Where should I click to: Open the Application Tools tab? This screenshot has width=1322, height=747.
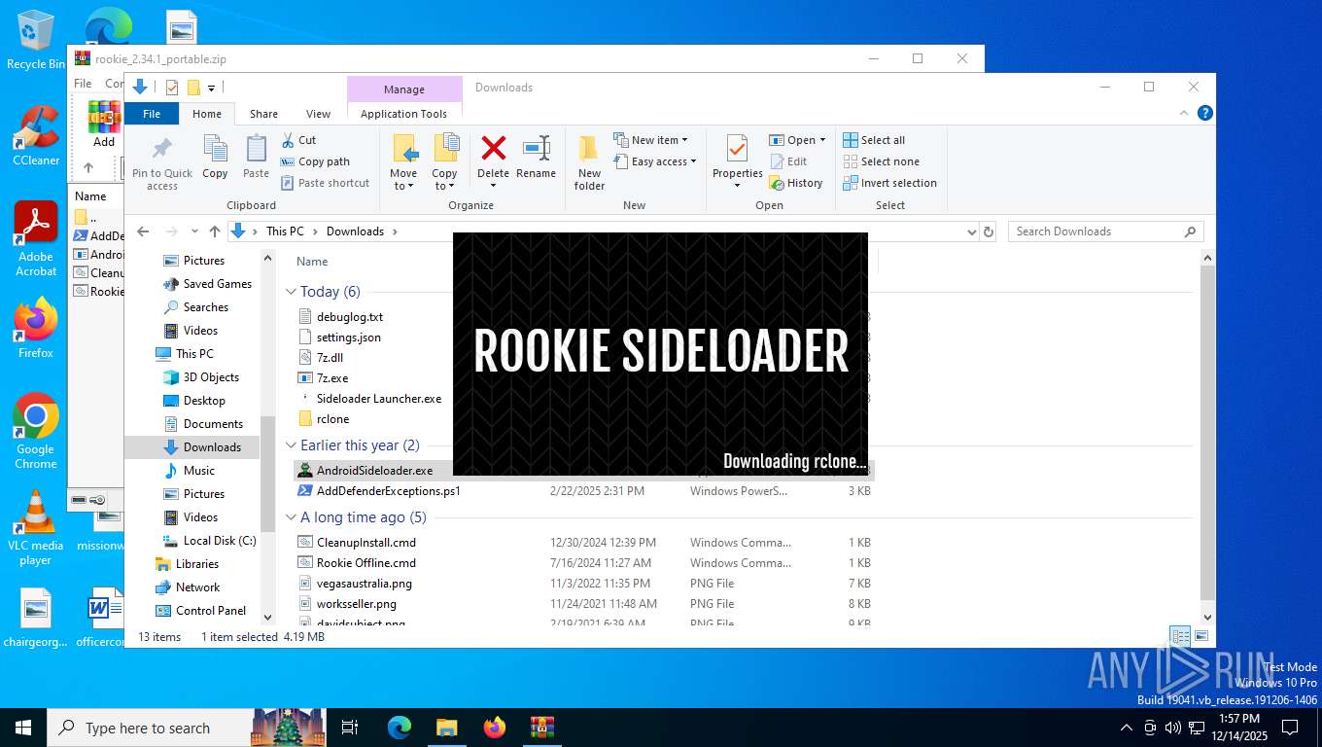point(403,114)
